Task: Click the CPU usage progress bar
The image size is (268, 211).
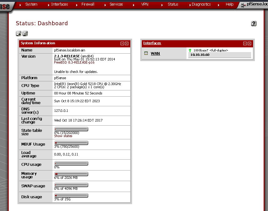Action: point(71,163)
